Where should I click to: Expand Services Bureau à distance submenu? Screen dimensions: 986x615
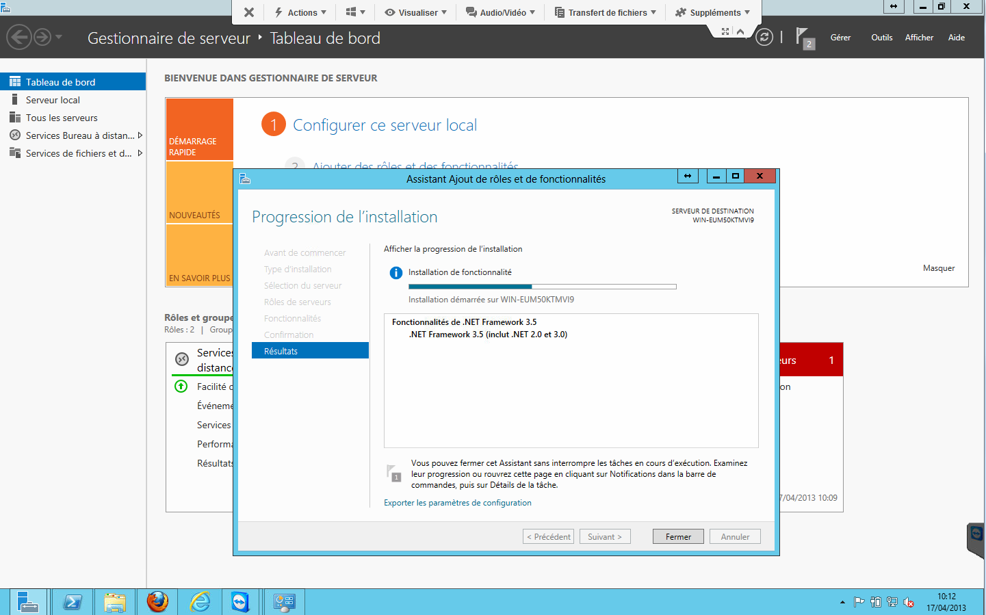140,135
